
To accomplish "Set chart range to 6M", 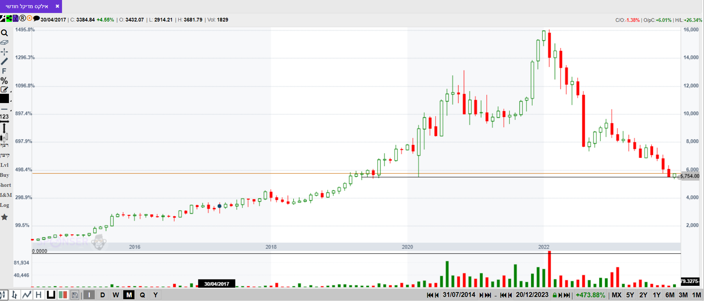I will 670,295.
